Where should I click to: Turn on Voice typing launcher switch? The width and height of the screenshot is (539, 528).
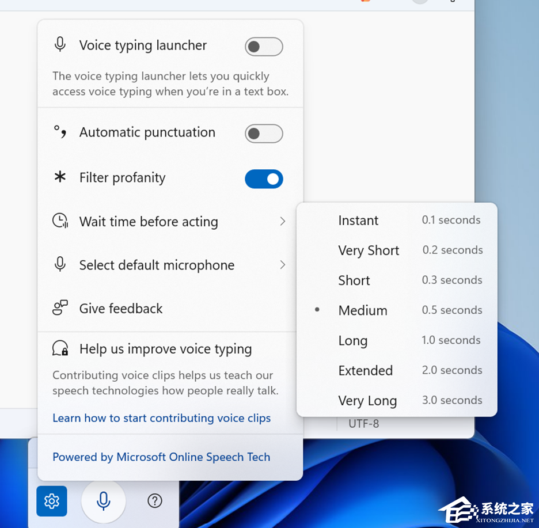pos(264,47)
